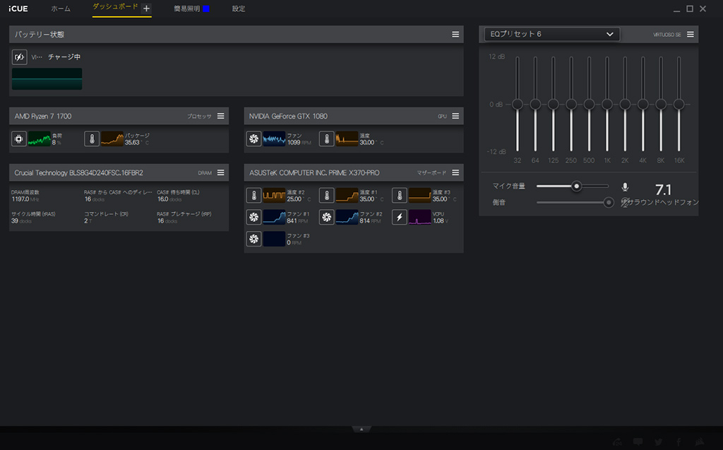The height and width of the screenshot is (450, 723).
Task: Click the CPU load icon in Ryzen panel
Action: [x=20, y=139]
